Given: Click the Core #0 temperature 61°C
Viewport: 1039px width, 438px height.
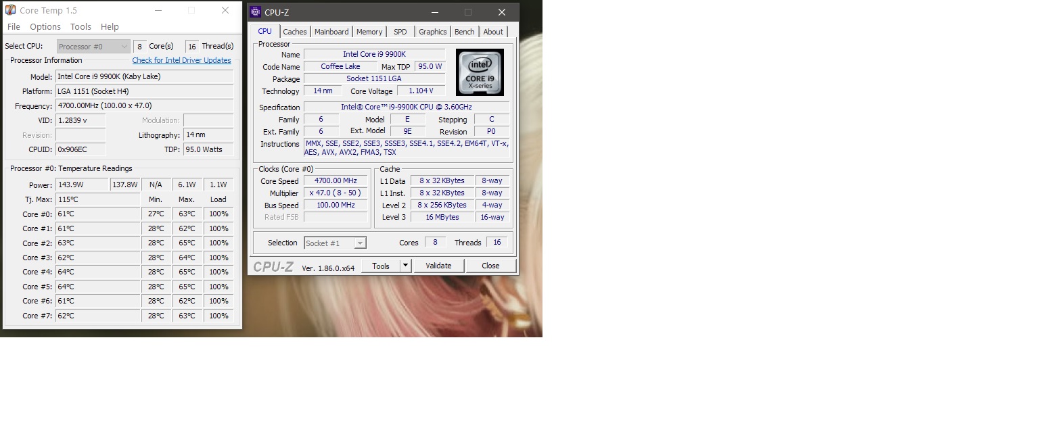Looking at the screenshot, I should 97,214.
